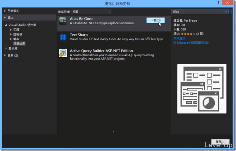Viewport: 236px width, 151px height.
Task: Open the help question mark button
Action: (x=218, y=3)
